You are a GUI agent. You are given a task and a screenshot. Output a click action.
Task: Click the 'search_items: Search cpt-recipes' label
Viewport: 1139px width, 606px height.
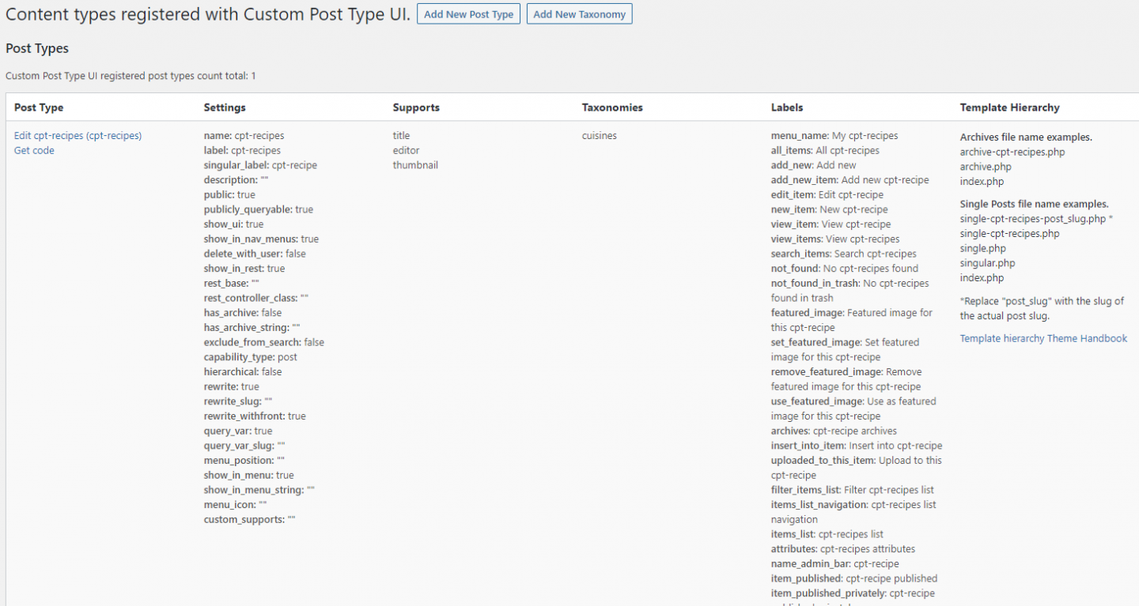pyautogui.click(x=844, y=254)
